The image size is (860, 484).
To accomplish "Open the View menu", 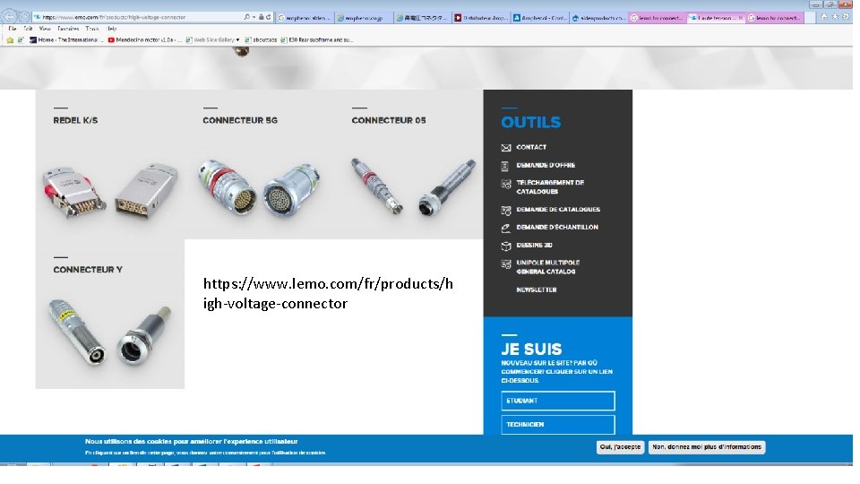I will click(x=45, y=29).
